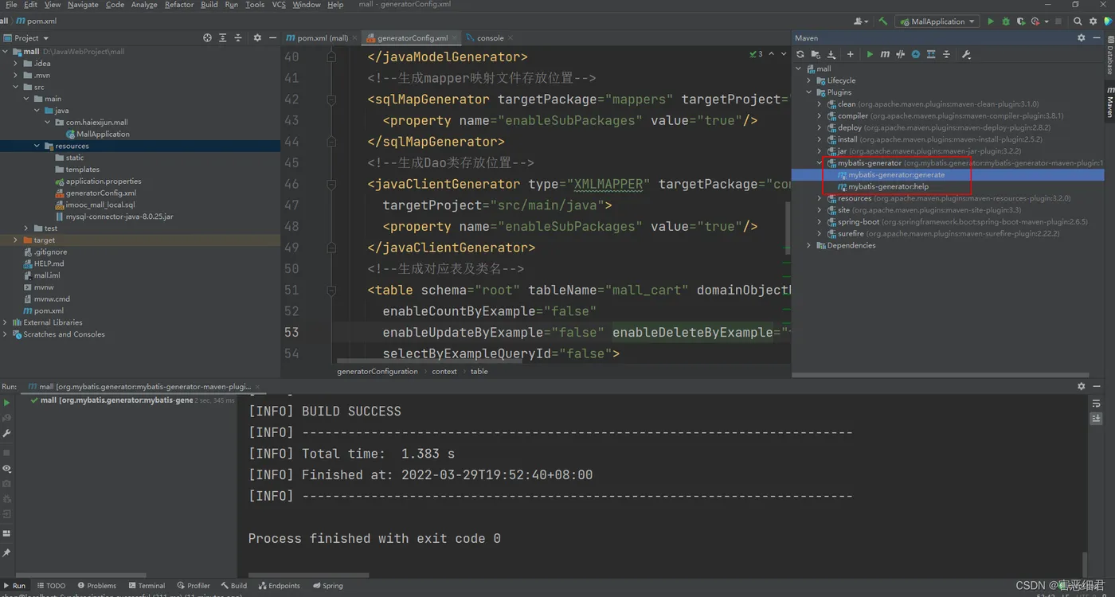
Task: Select mybatis-generator:generate goal
Action: (896, 174)
